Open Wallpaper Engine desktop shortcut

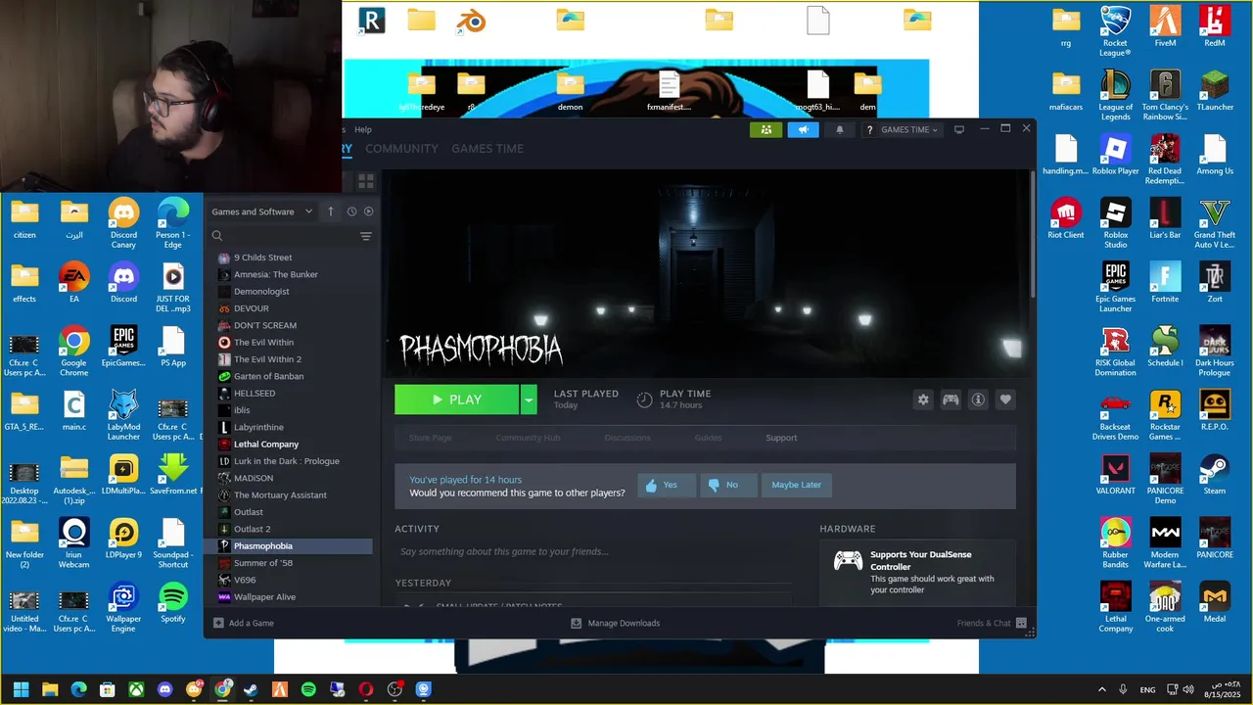coord(123,607)
